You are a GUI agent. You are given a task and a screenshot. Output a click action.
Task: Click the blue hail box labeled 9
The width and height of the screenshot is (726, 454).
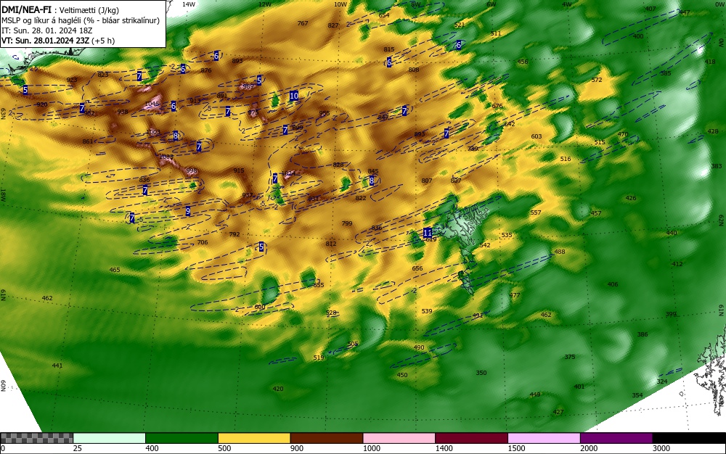188,211
